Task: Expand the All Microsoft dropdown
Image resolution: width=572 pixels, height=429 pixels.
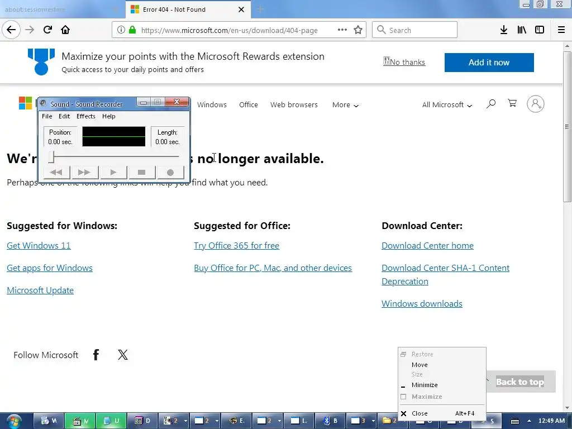Action: (447, 104)
